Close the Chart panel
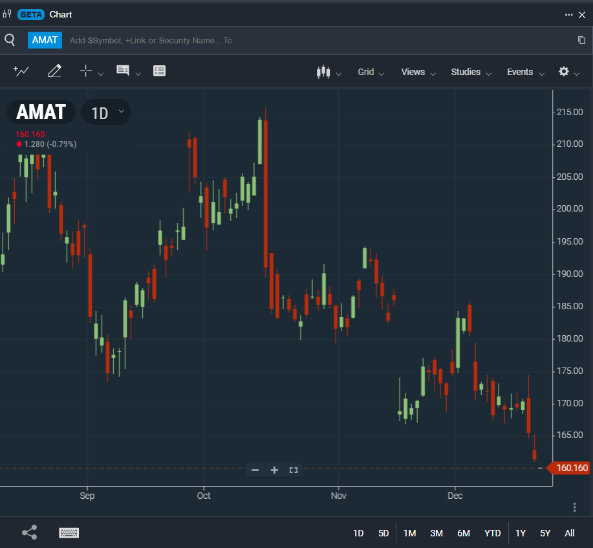The width and height of the screenshot is (593, 548). pos(582,15)
